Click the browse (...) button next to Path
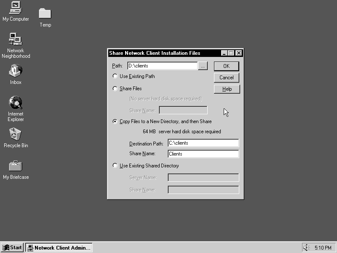Viewport: 337px width, 253px height. (203, 66)
